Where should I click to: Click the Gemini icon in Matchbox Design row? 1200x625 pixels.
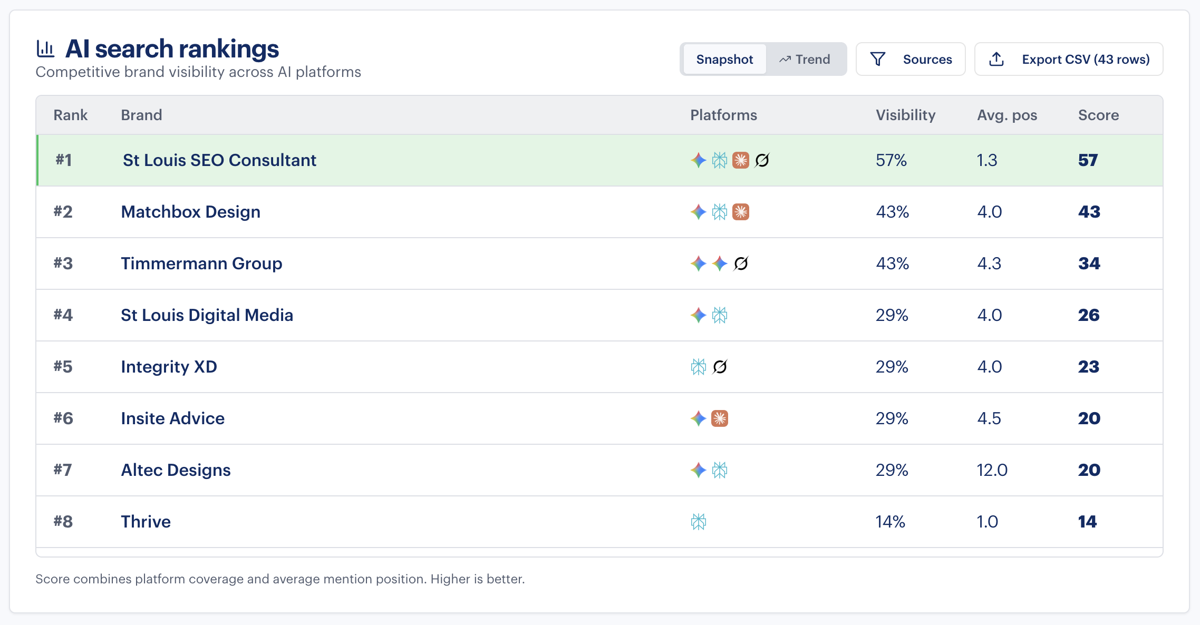tap(699, 212)
